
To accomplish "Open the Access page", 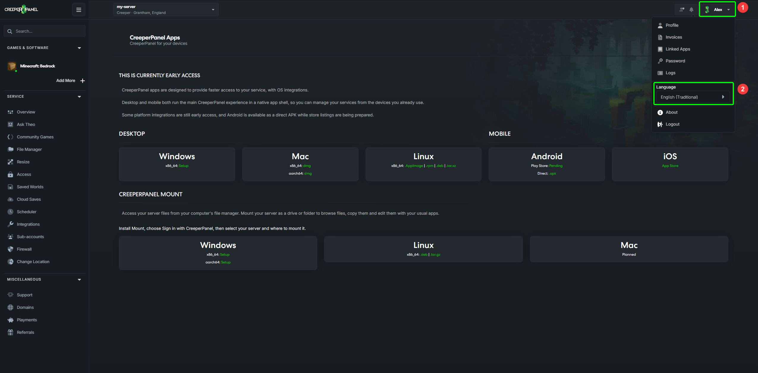I will [x=24, y=174].
